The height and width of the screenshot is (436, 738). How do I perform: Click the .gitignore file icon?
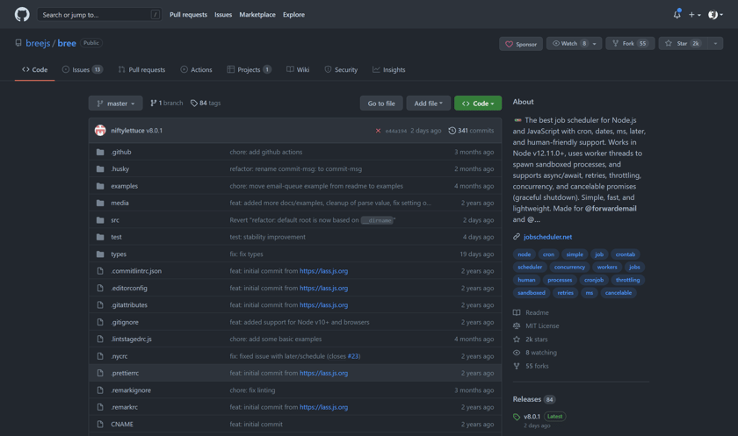point(100,322)
